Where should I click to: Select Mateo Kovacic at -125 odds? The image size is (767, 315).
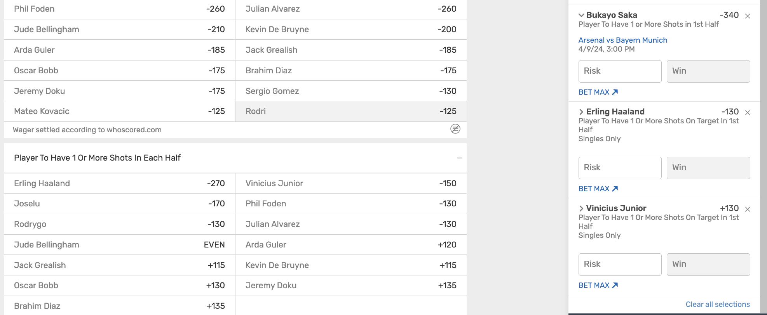(x=119, y=111)
